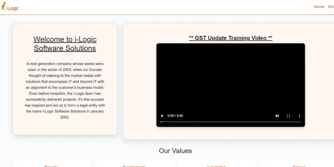The height and width of the screenshot is (167, 334).
Task: Click the Our Values section heading
Action: 175,151
